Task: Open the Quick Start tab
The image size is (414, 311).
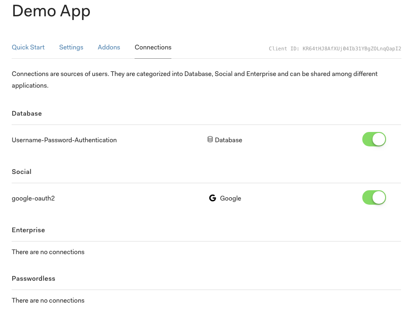Action: [x=28, y=47]
